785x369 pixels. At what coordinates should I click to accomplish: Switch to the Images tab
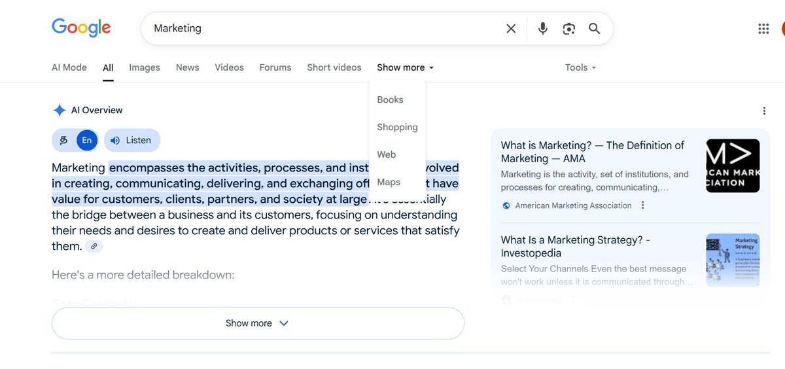click(x=145, y=67)
